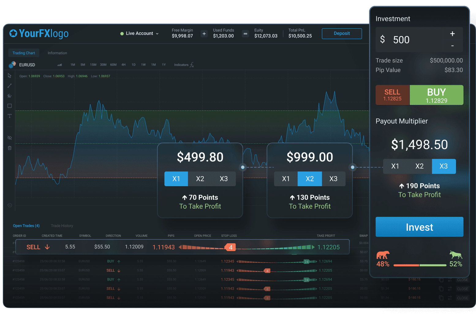Sort by the TAKE PROFIT column header
The width and height of the screenshot is (476, 331).
coord(326,236)
